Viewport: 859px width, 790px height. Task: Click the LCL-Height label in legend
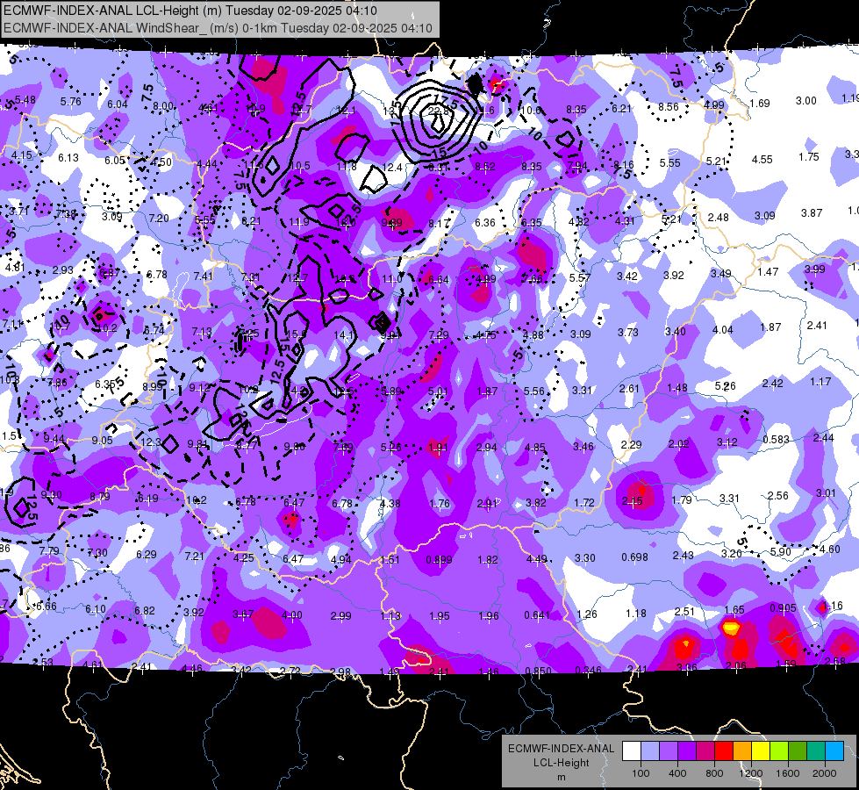[x=561, y=763]
